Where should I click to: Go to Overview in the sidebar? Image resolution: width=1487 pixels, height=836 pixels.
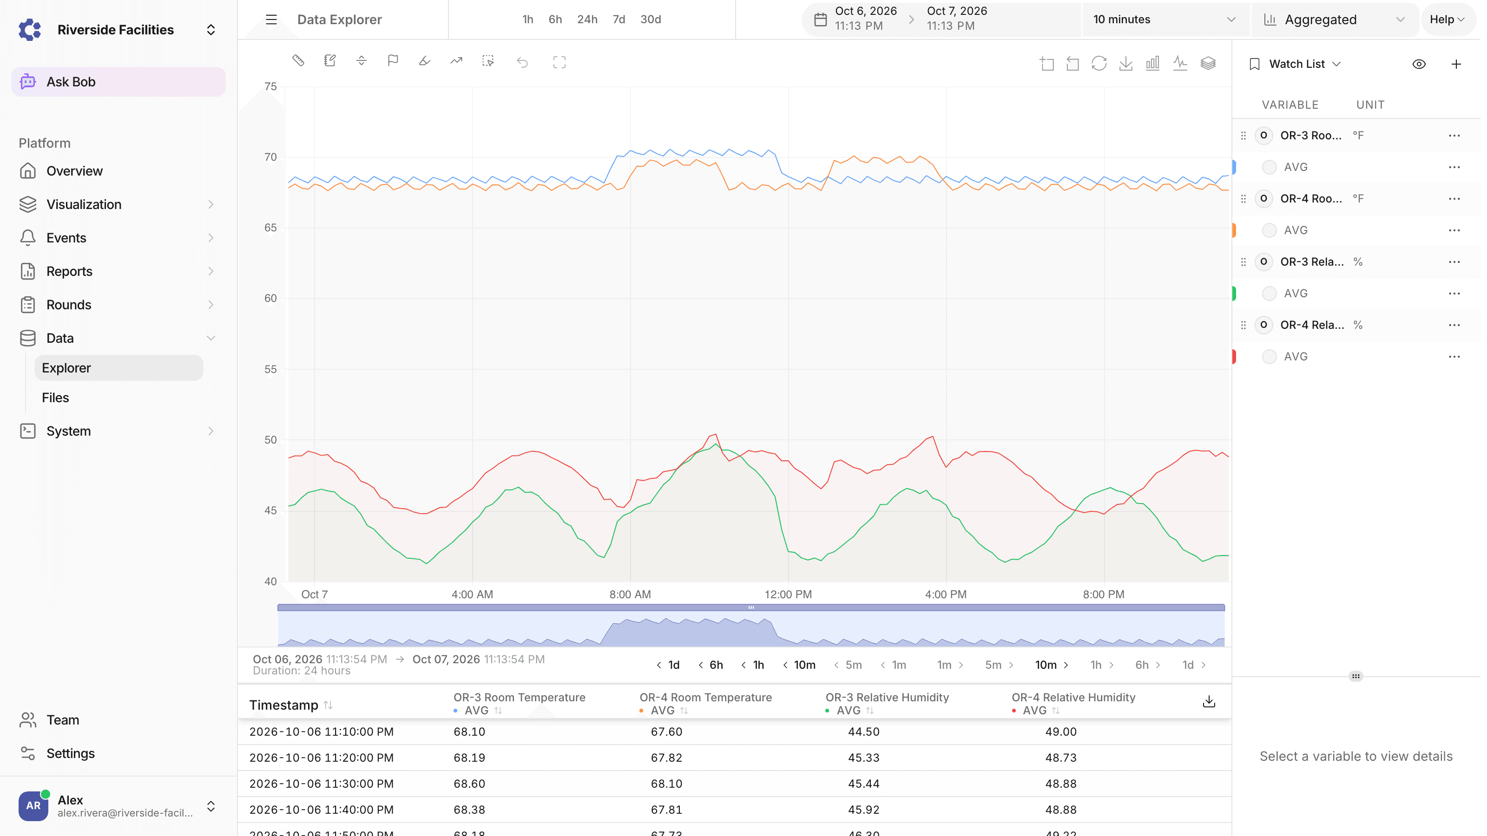coord(118,171)
